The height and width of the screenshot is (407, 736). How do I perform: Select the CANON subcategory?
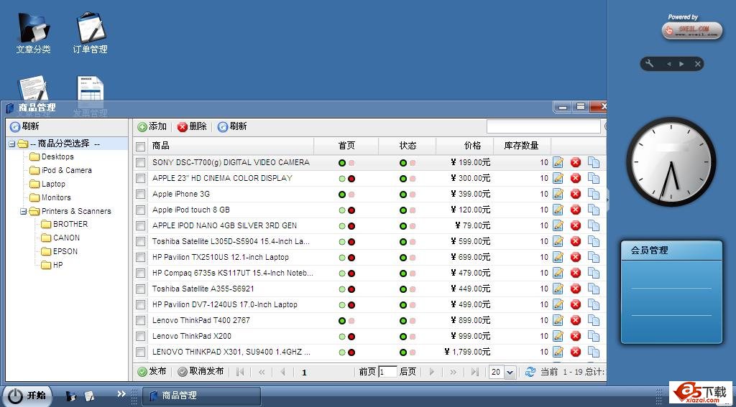(66, 238)
